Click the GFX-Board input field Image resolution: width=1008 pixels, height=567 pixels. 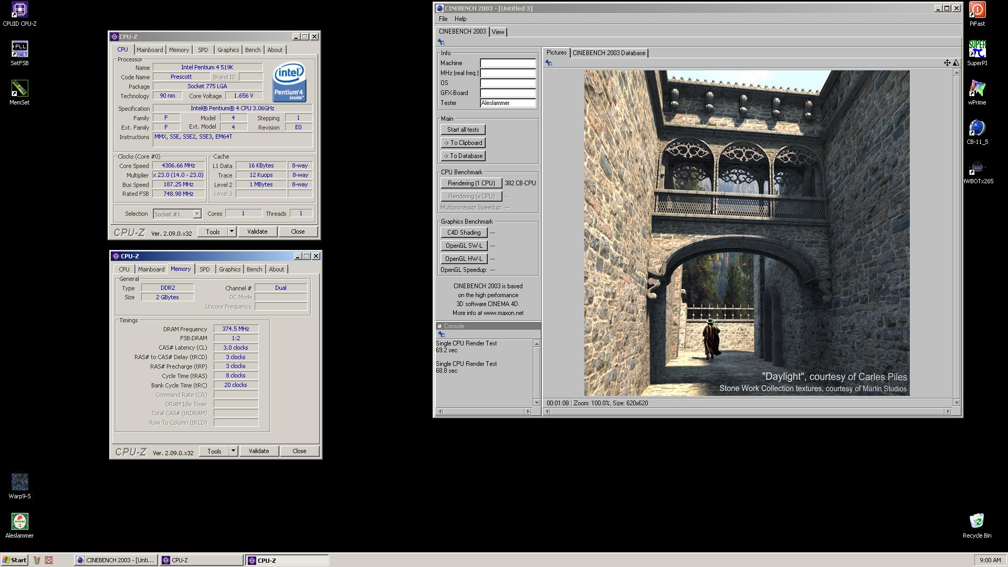pyautogui.click(x=508, y=93)
